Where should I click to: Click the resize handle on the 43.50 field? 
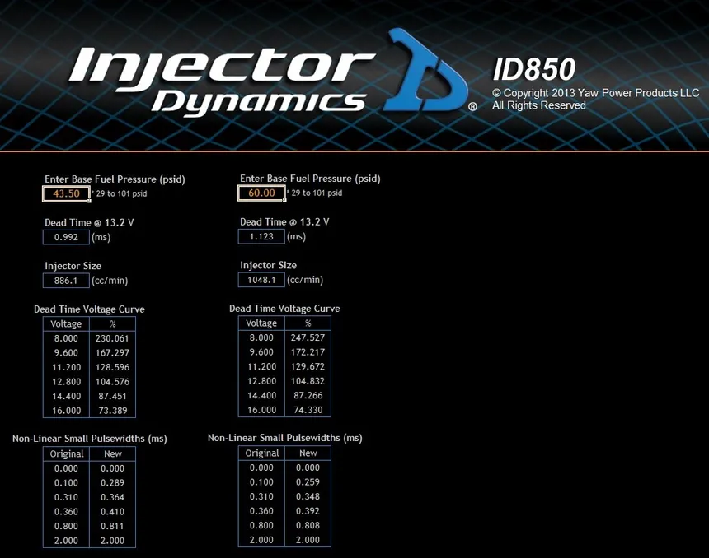[x=89, y=201]
